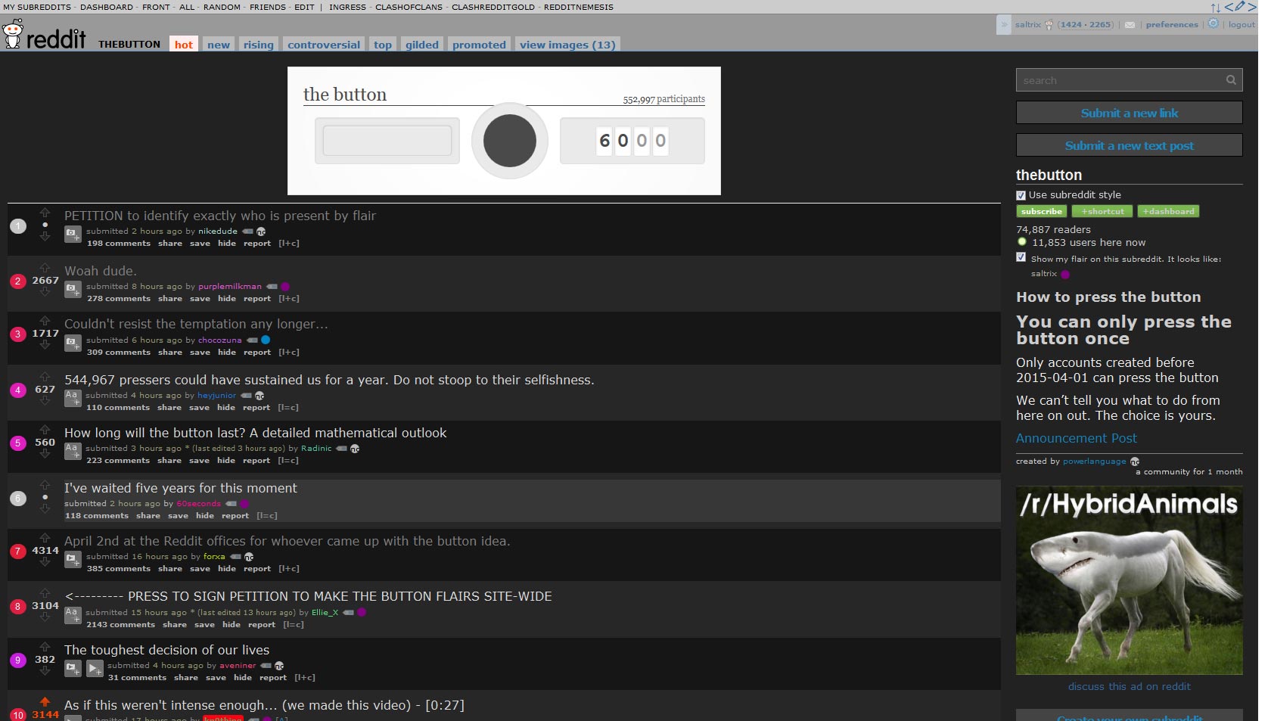Click 'preferences' in the user bar

click(1172, 25)
